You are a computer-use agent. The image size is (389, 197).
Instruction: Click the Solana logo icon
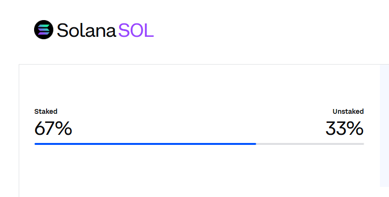(43, 30)
